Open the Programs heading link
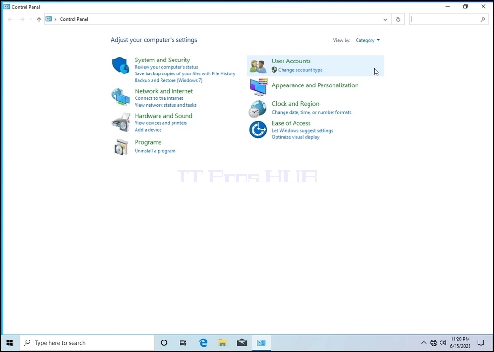494x352 pixels. (x=148, y=142)
